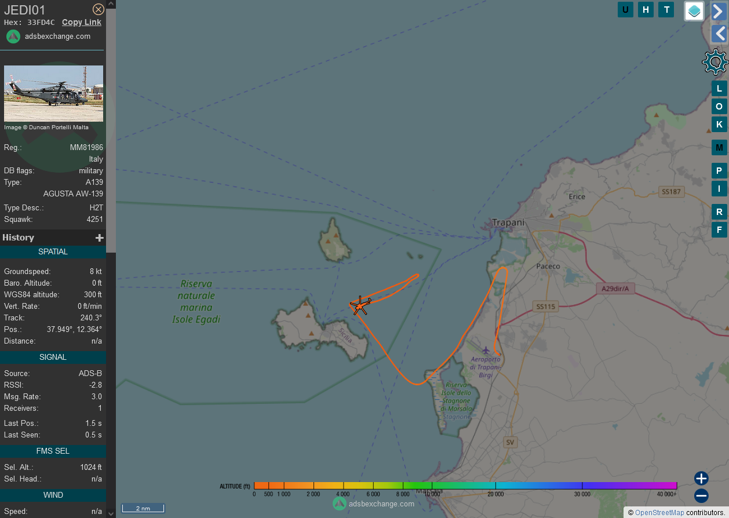Click the Trapani-Birgi airport icon on map
The image size is (729, 518).
(x=485, y=350)
